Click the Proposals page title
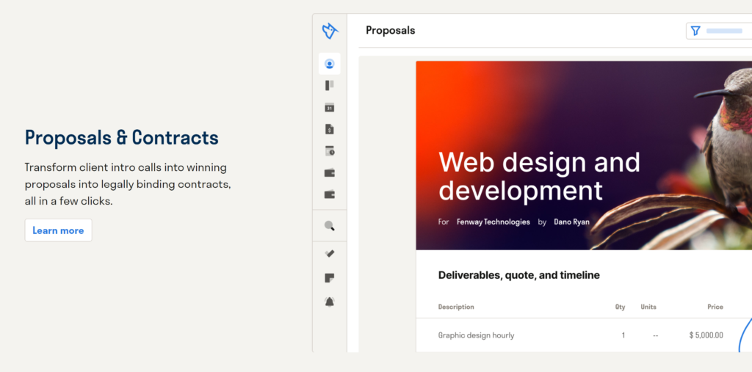The height and width of the screenshot is (372, 752). tap(390, 31)
